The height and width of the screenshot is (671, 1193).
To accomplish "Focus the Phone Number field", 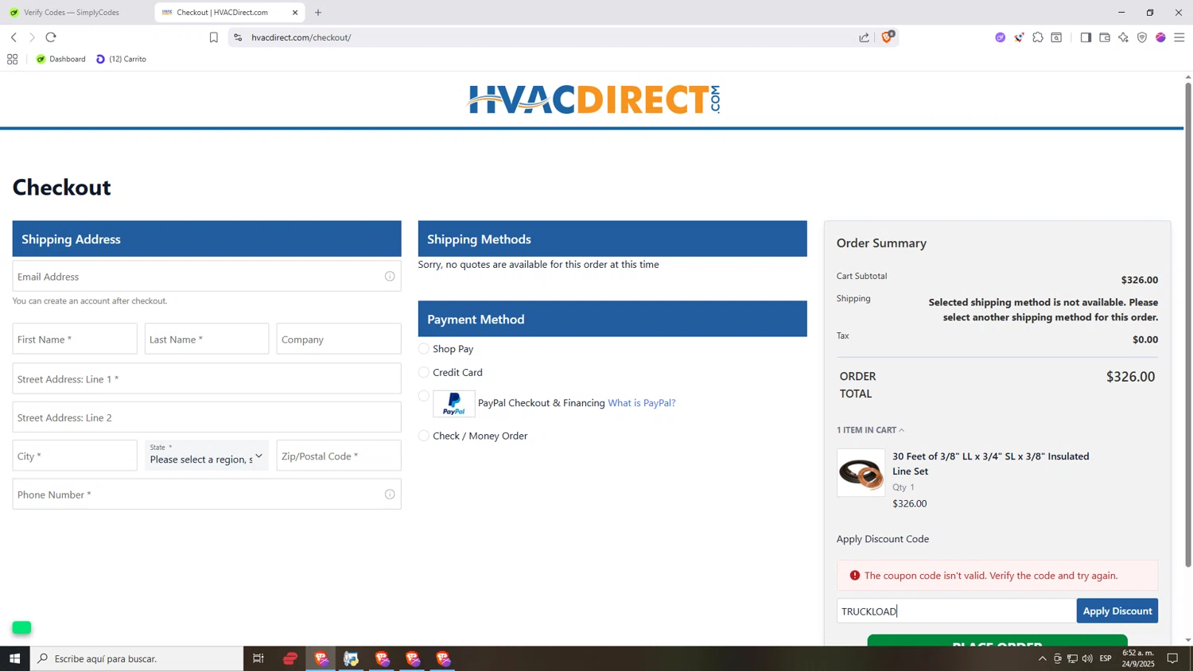I will pos(207,495).
